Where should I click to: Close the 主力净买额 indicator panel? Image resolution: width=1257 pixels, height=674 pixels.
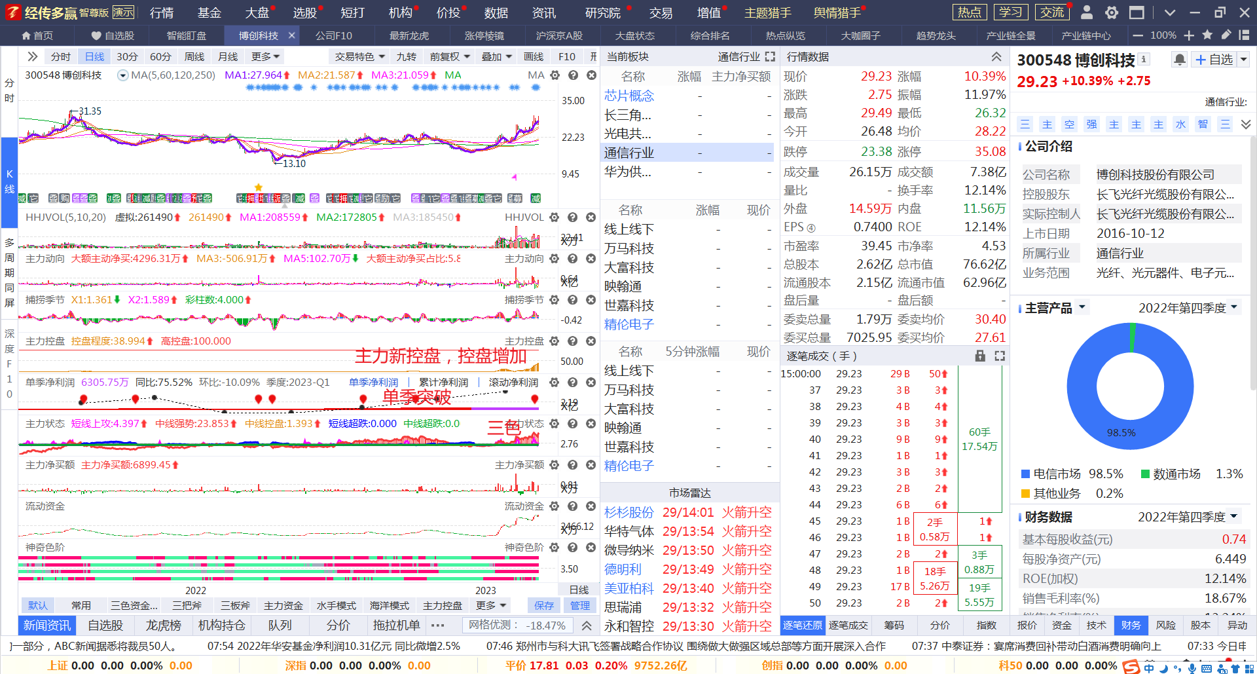(x=591, y=464)
